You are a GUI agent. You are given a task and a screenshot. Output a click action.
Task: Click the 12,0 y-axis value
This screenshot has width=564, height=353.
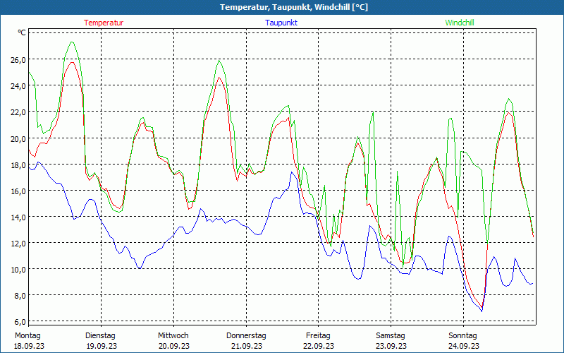[x=18, y=244]
